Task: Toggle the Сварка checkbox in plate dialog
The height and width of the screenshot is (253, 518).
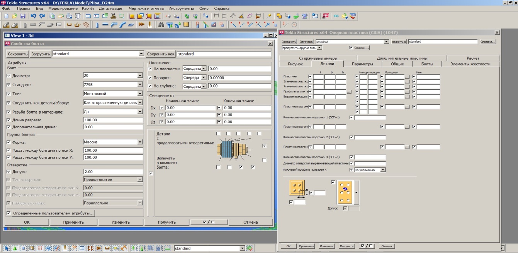Action: coord(351,48)
